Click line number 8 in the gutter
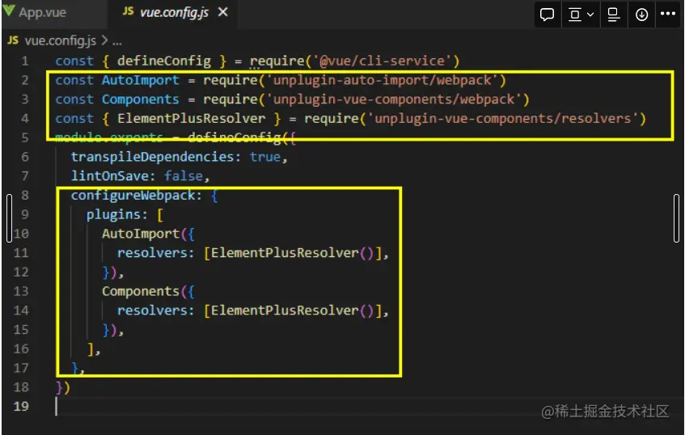This screenshot has width=685, height=435. pyautogui.click(x=25, y=195)
